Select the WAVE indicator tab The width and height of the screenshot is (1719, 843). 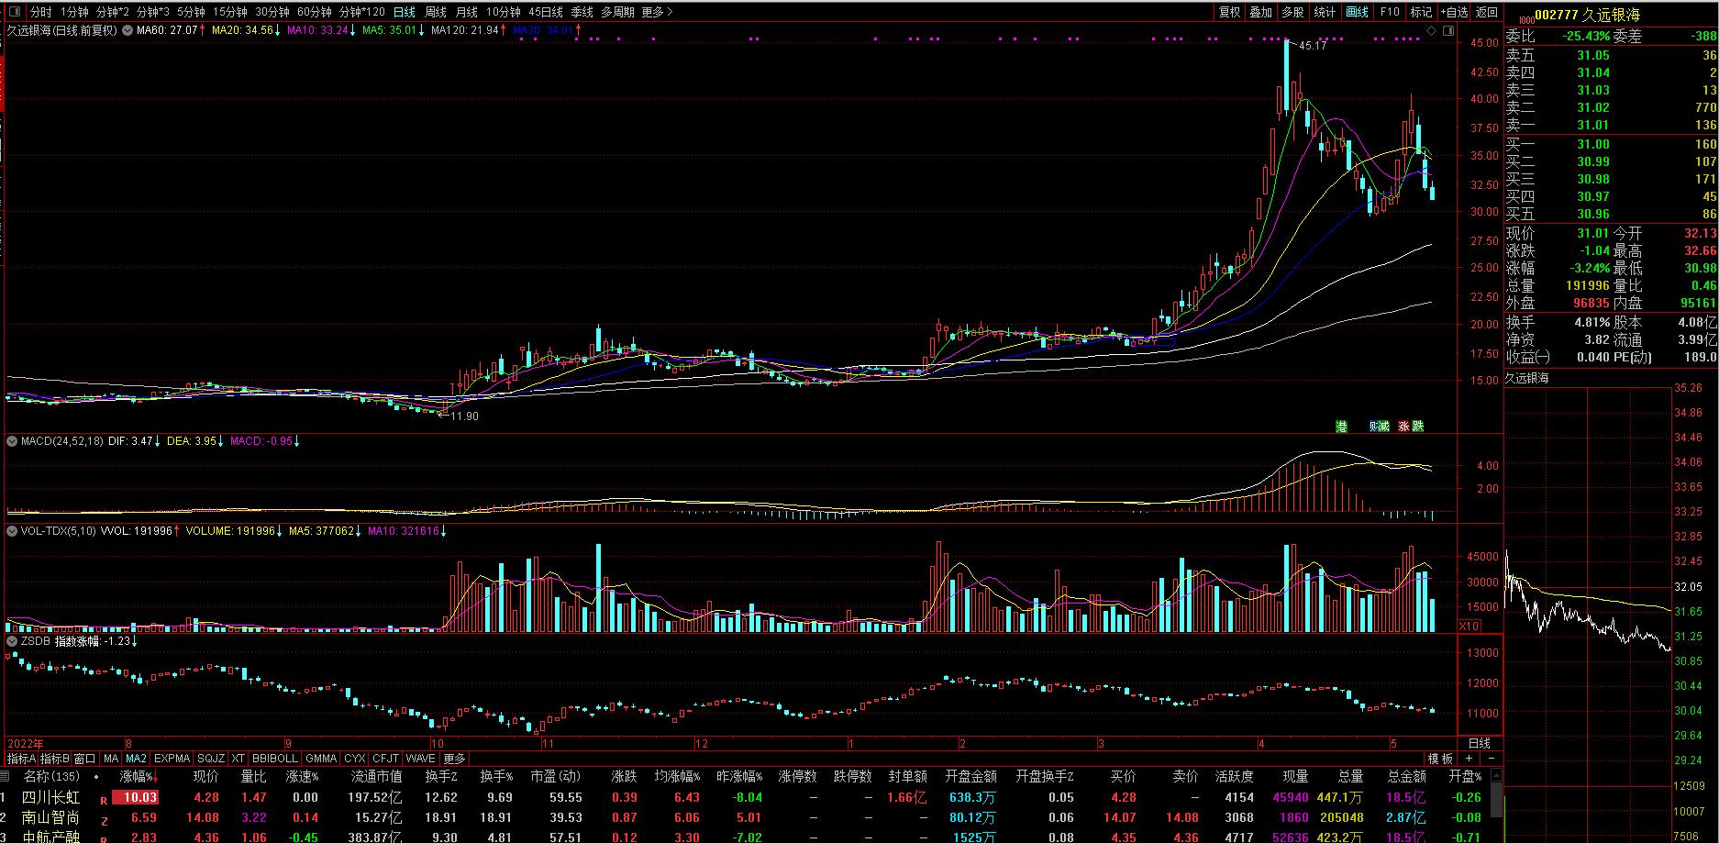pos(420,759)
